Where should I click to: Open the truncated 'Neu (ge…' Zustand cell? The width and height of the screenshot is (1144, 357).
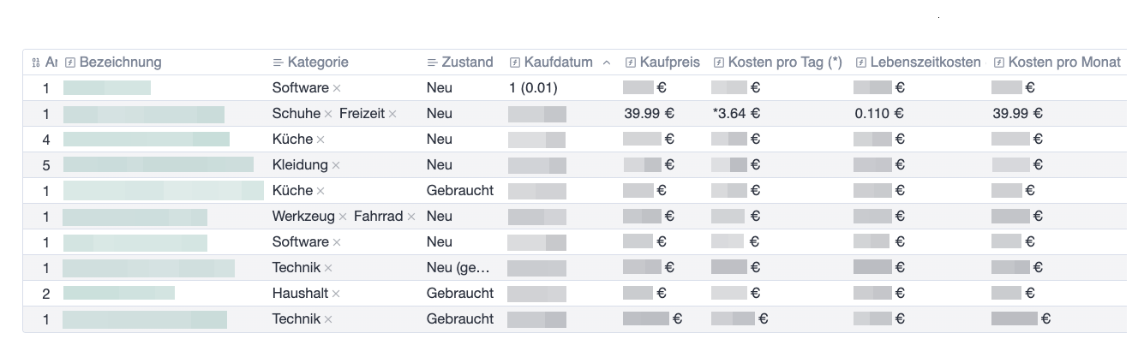458,268
